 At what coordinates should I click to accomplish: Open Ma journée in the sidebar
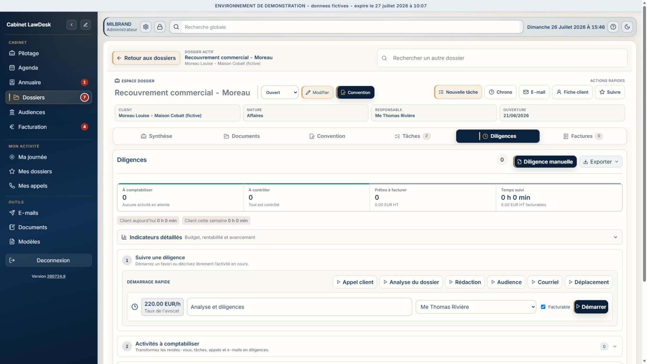pyautogui.click(x=49, y=157)
